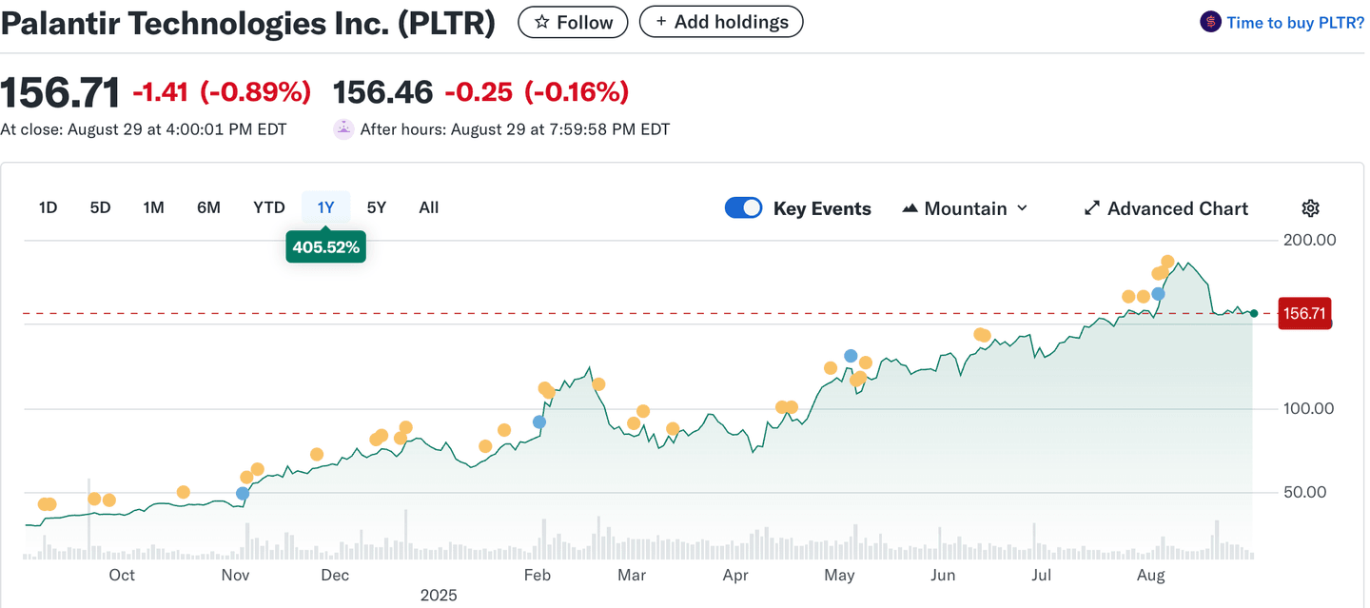This screenshot has height=608, width=1370.
Task: Click the chart settings gear icon
Action: [1310, 208]
